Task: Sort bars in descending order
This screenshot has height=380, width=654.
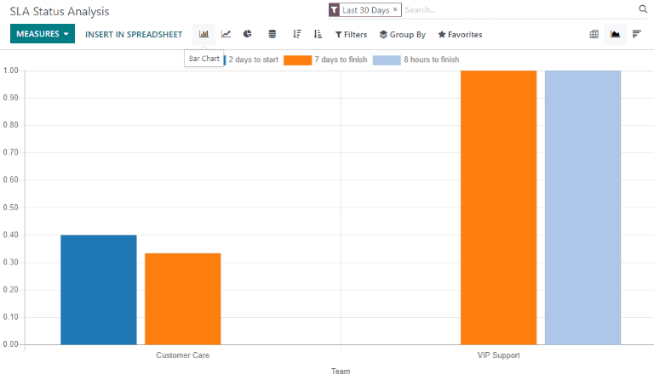Action: point(296,34)
